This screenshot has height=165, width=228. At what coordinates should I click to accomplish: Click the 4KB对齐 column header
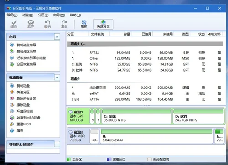214,34
